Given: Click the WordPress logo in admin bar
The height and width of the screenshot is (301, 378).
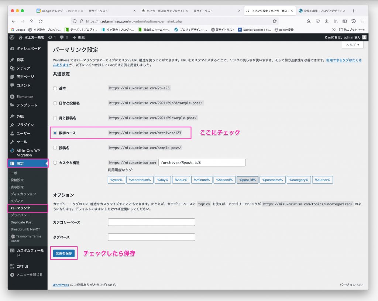Looking at the screenshot, I should pyautogui.click(x=12, y=37).
